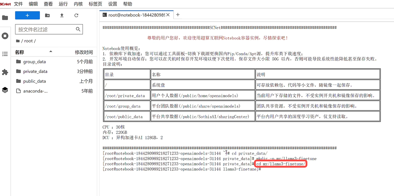Sort files by the 名称 column header
Viewport: 394px width, 196px height.
tap(20, 52)
